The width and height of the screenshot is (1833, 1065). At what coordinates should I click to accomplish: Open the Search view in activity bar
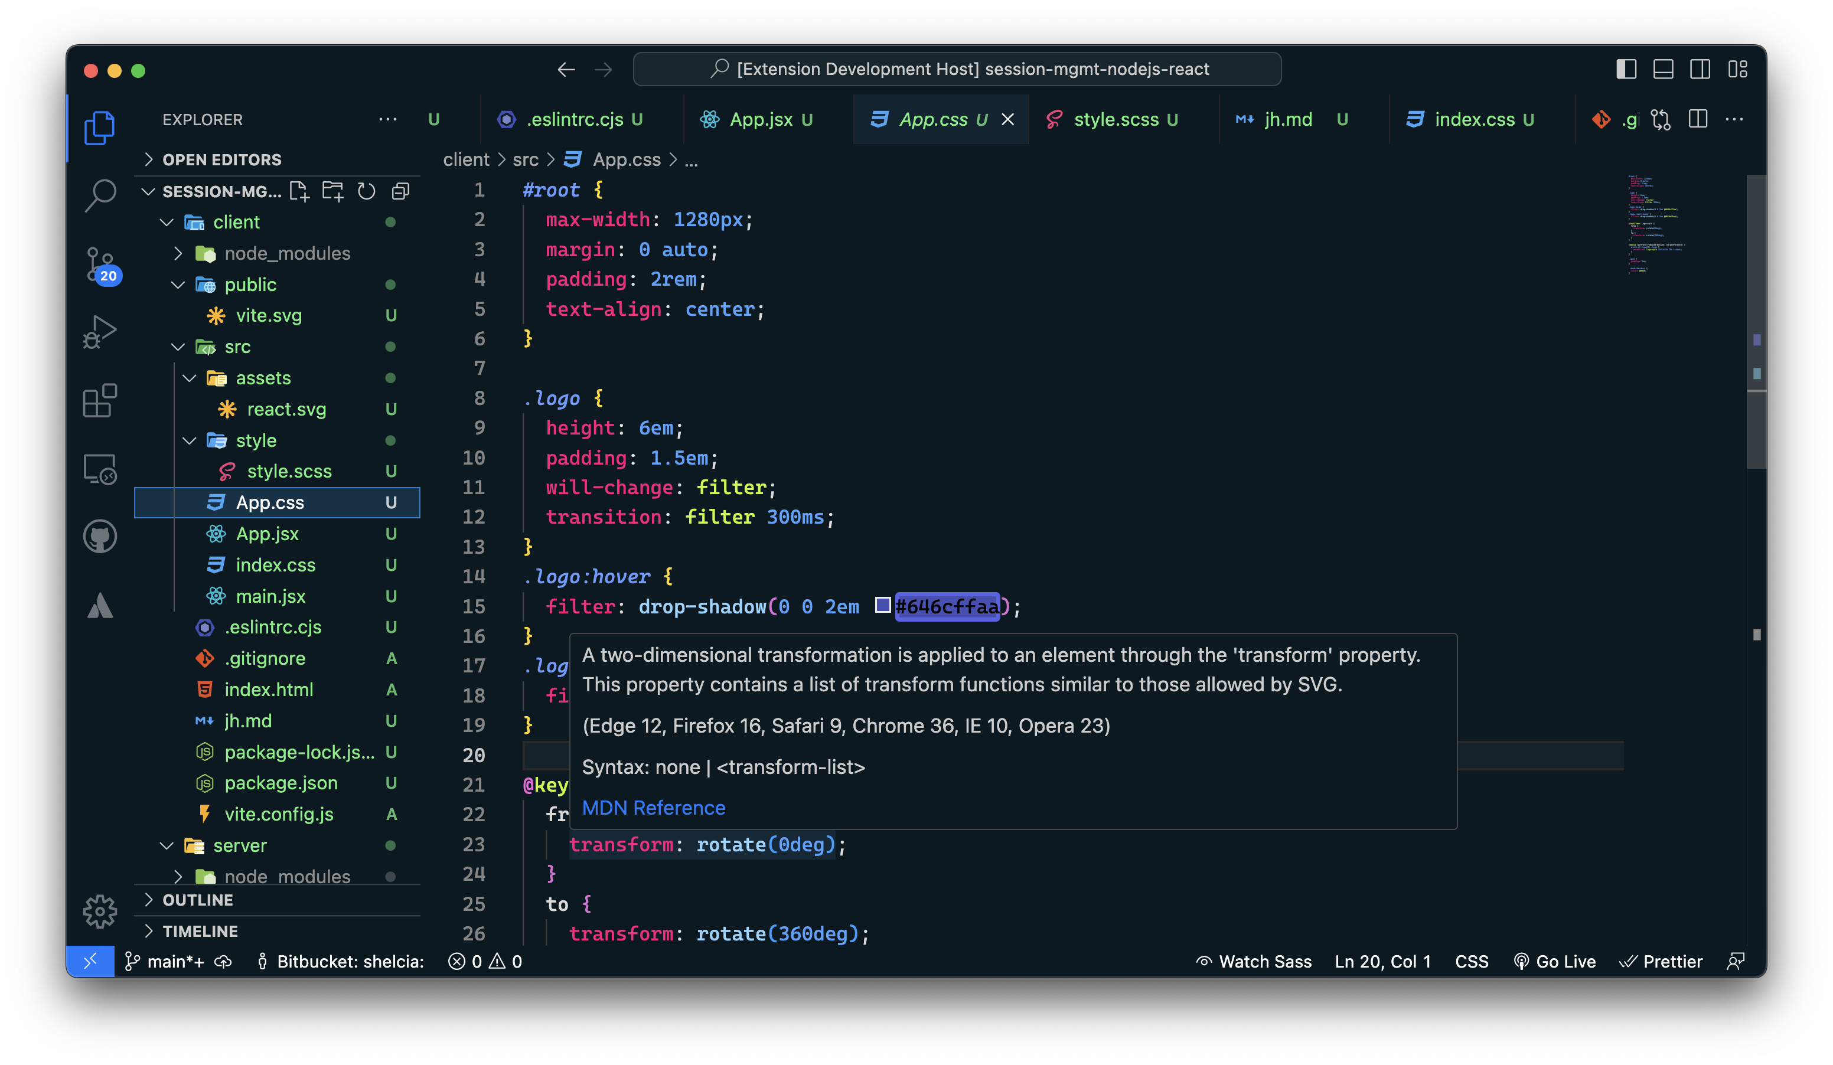coord(100,195)
